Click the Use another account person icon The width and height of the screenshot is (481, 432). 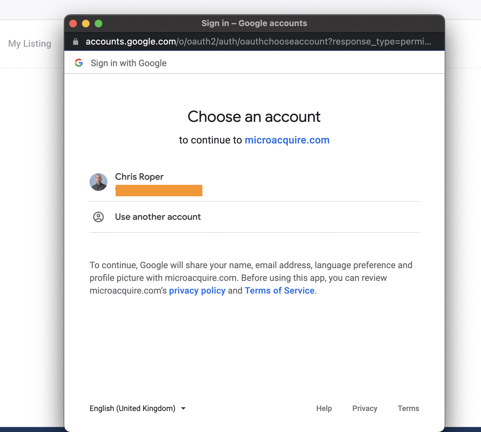98,217
